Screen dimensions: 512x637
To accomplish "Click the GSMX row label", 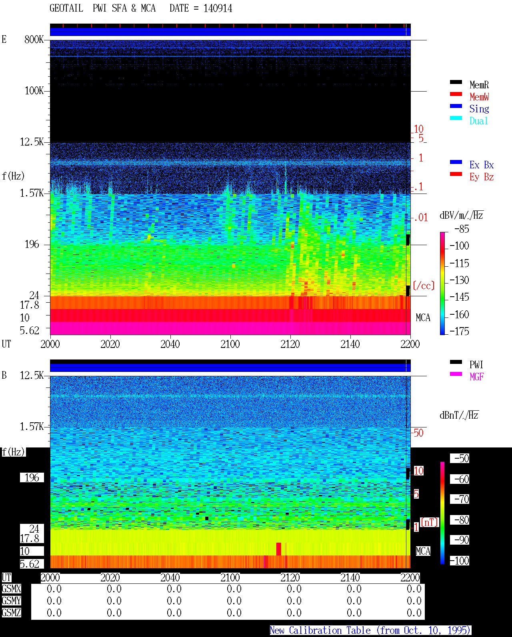I will coord(11,589).
